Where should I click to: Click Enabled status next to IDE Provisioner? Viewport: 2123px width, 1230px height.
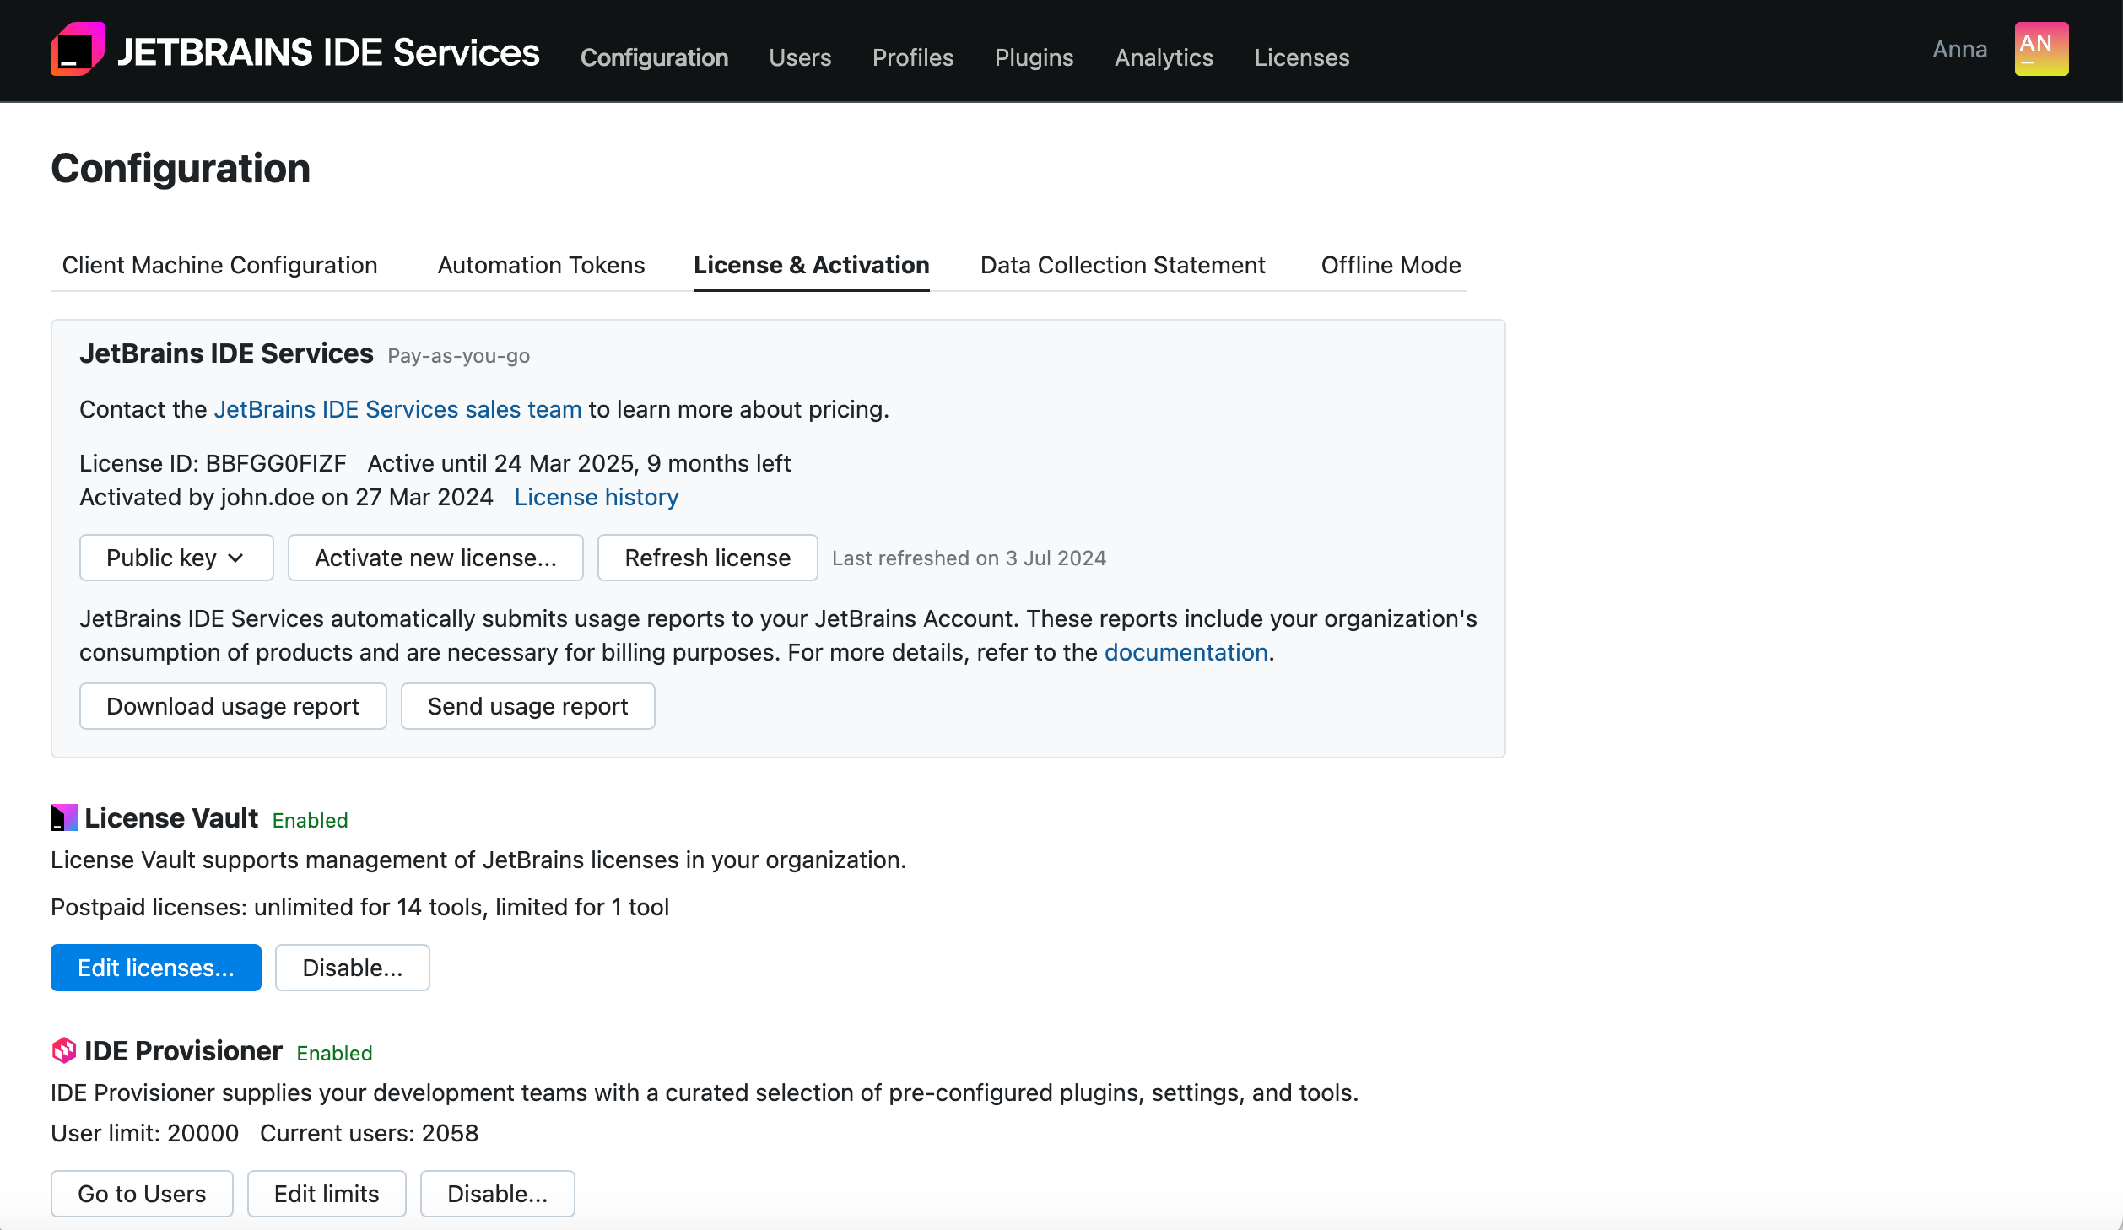[334, 1053]
